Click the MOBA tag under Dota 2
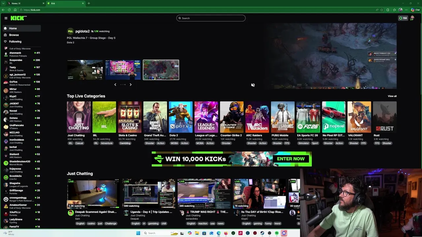The height and width of the screenshot is (237, 422). tap(174, 143)
